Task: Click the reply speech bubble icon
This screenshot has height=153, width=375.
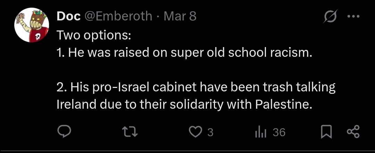Action: tap(64, 132)
